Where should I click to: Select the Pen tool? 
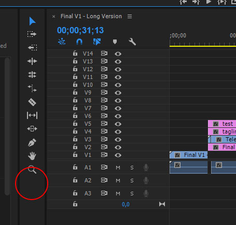click(32, 142)
